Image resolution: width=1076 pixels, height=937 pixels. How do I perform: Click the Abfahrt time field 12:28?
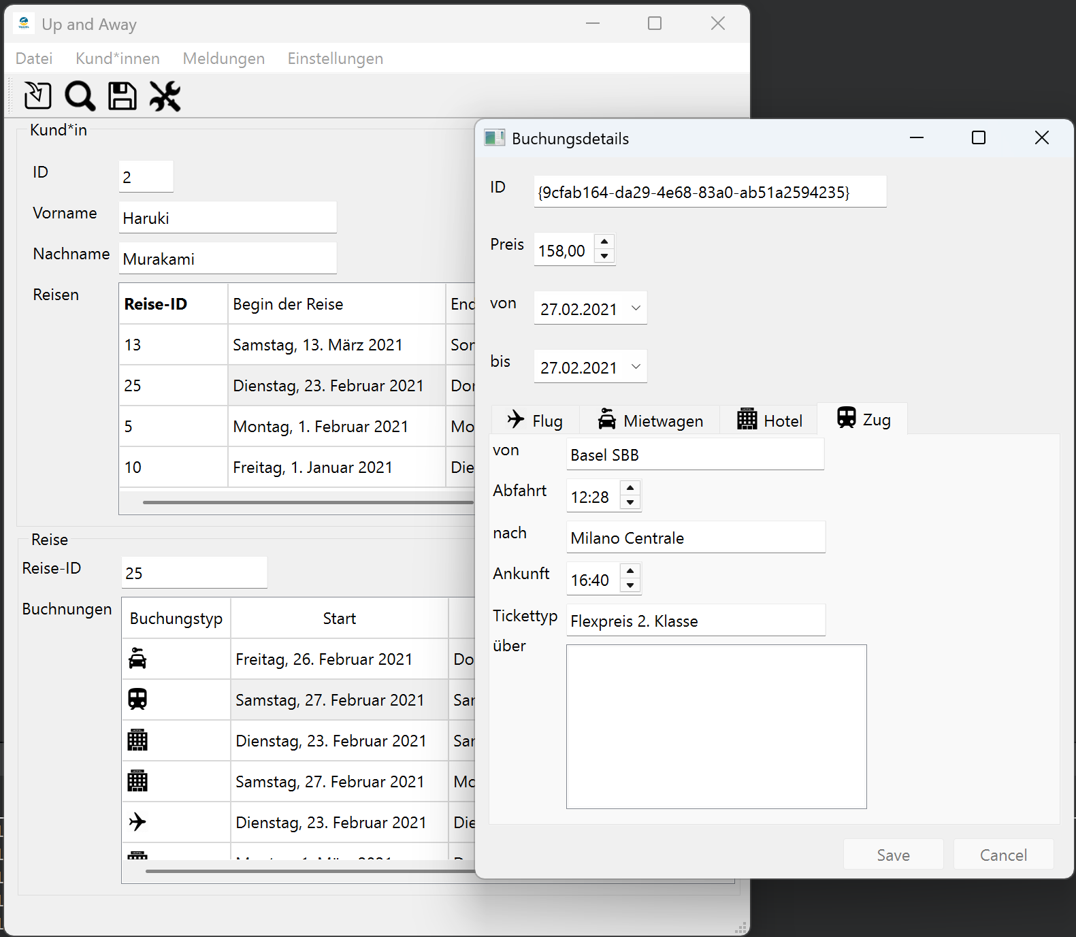593,497
